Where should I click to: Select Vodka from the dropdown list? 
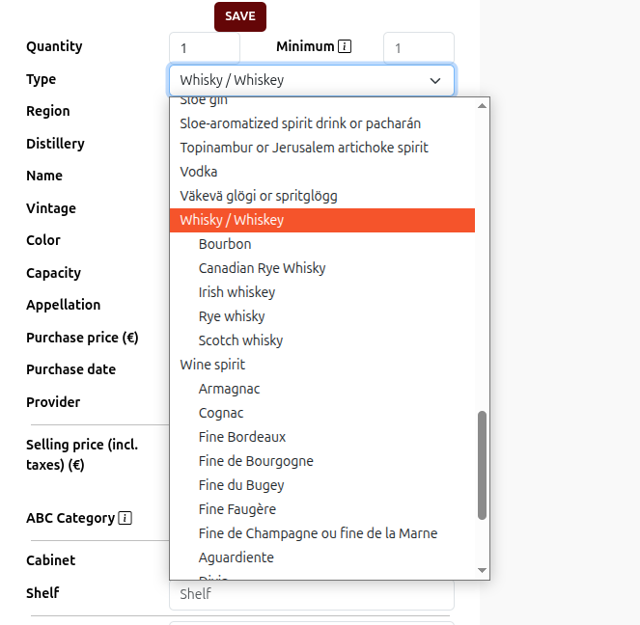199,172
